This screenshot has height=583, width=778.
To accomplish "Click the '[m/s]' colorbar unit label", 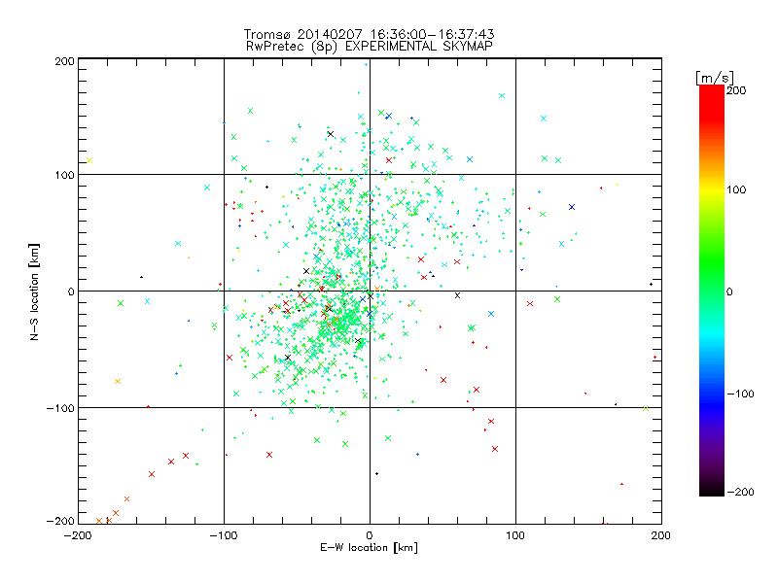I will 715,78.
